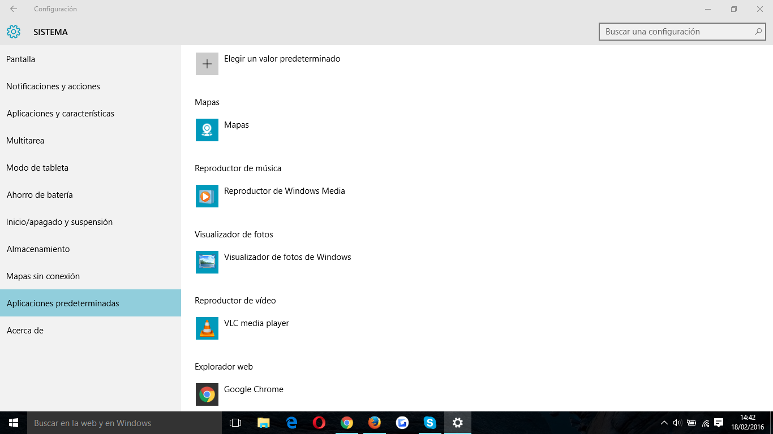This screenshot has width=773, height=434.
Task: Click the VLC media player cone icon
Action: pos(207,328)
